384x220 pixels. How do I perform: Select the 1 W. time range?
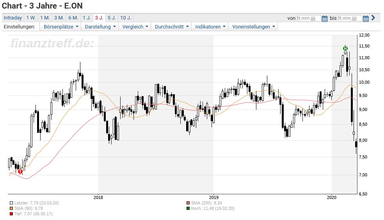[31, 18]
